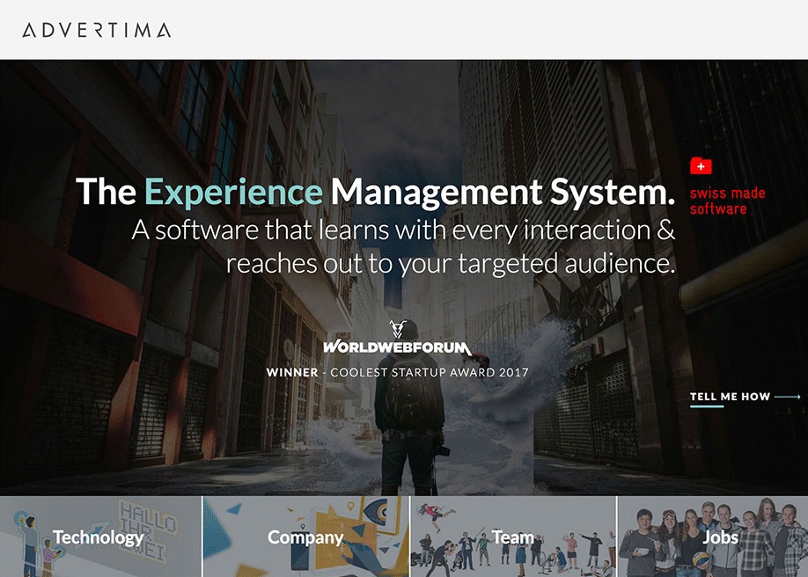Open the Company section tile
The height and width of the screenshot is (577, 808).
point(305,537)
